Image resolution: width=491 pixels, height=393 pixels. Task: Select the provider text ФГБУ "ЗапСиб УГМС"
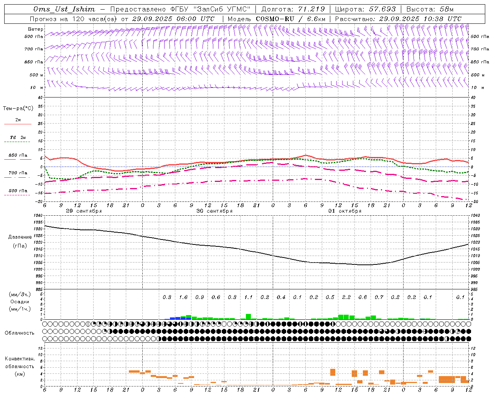coord(210,9)
